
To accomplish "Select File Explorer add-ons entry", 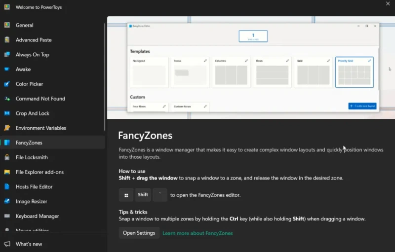I will point(39,172).
